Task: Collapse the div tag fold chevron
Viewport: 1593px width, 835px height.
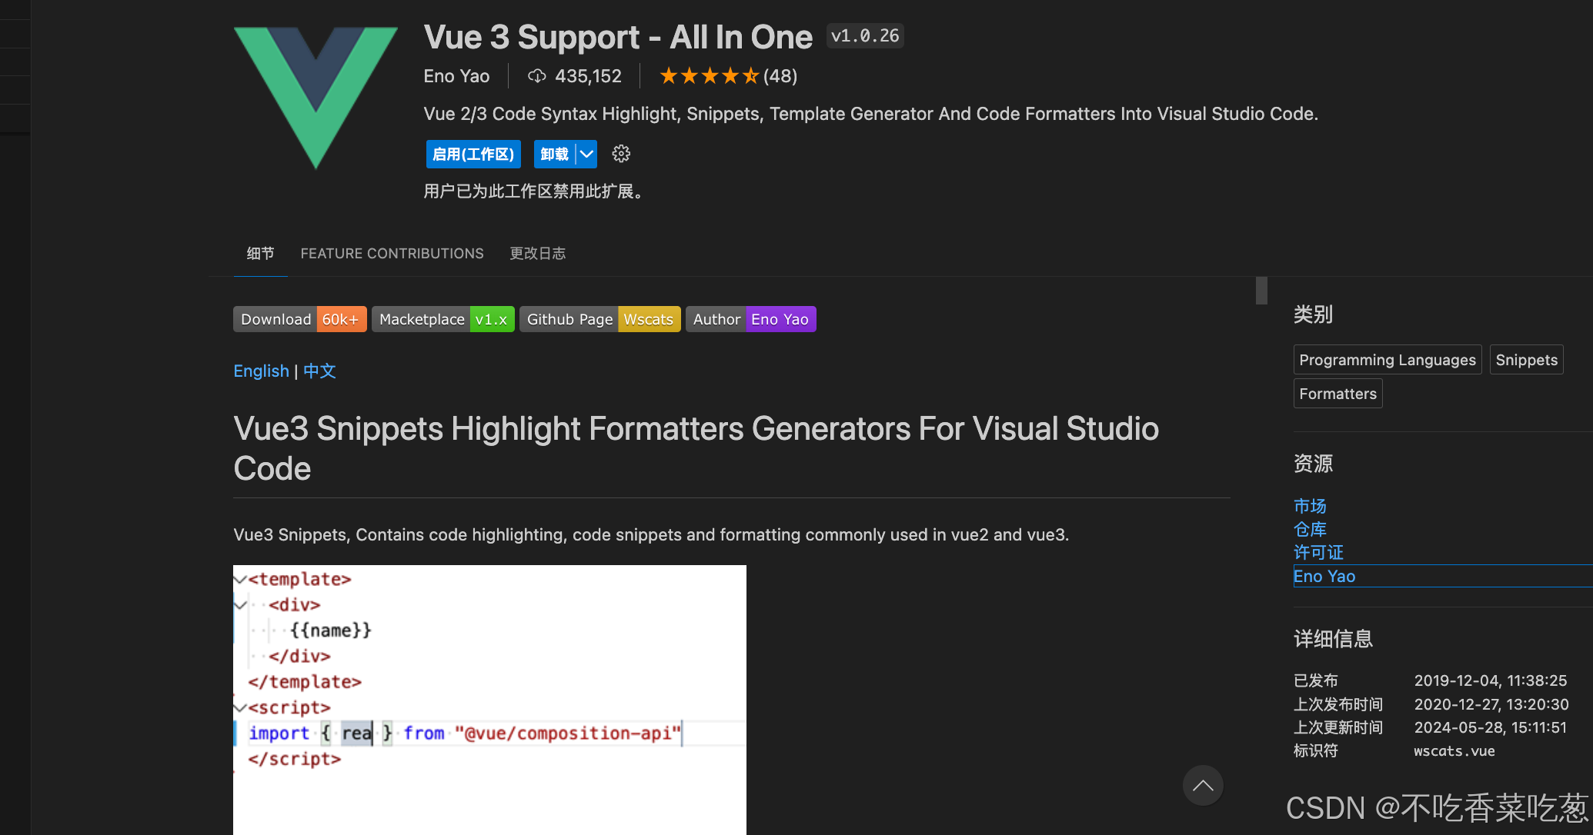Action: [240, 605]
